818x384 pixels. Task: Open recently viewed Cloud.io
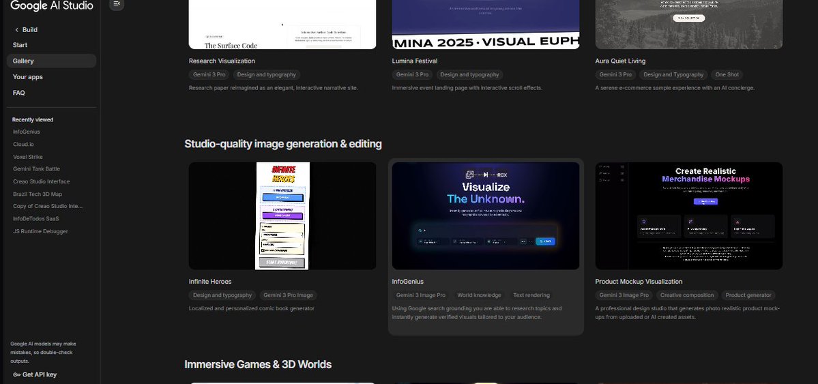(x=23, y=145)
